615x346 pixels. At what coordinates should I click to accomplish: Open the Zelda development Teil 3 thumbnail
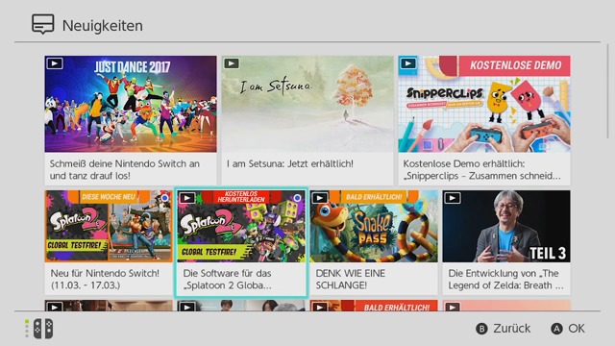tap(506, 226)
